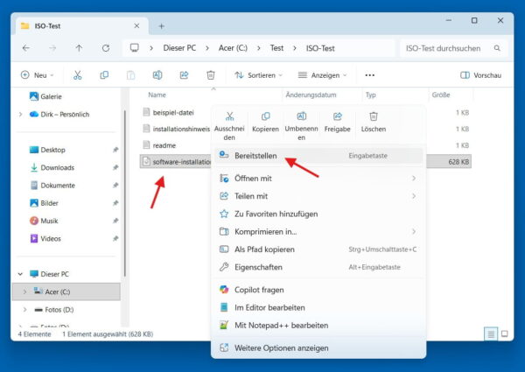Choose Als Pfad kopieren
This screenshot has width=525, height=372.
tap(318, 249)
